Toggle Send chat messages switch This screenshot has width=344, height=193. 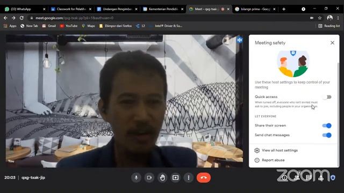(327, 135)
